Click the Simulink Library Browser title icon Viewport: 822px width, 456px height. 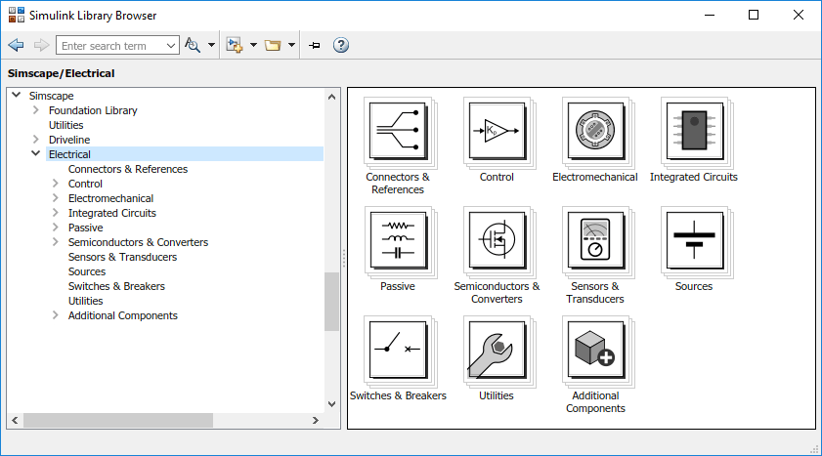click(17, 16)
